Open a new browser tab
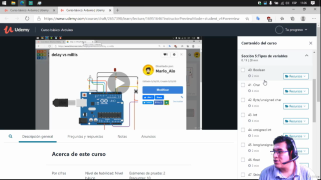 117,10
